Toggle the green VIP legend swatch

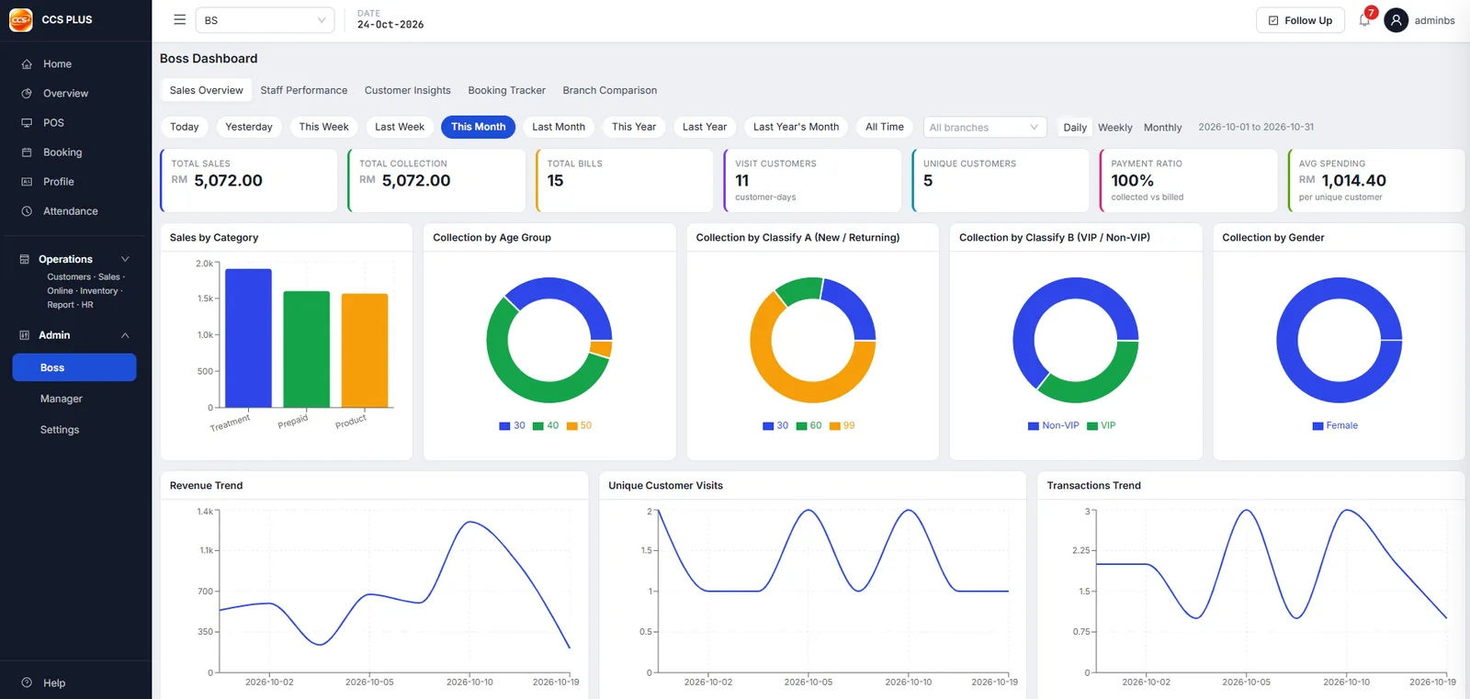pyautogui.click(x=1092, y=426)
